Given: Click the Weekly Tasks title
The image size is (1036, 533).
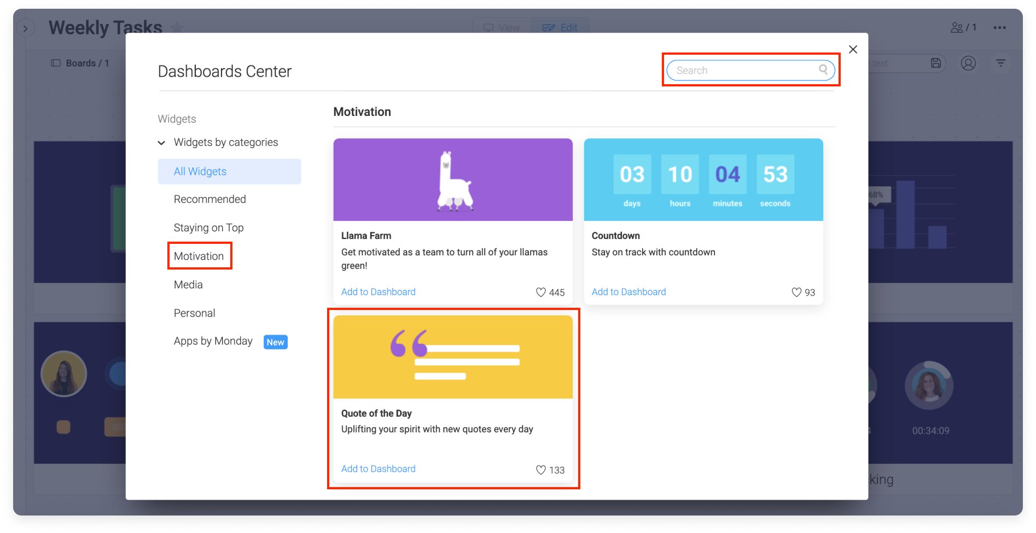Looking at the screenshot, I should point(106,27).
